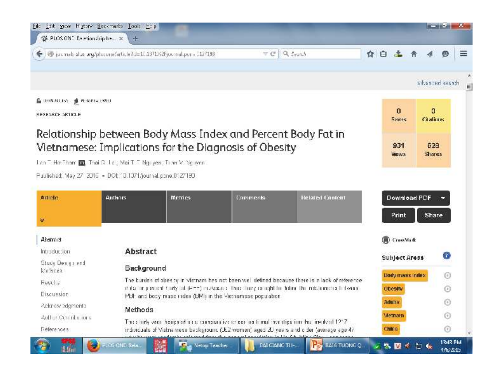Open the downloads arrow icon
The width and height of the screenshot is (503, 389).
pyautogui.click(x=398, y=54)
